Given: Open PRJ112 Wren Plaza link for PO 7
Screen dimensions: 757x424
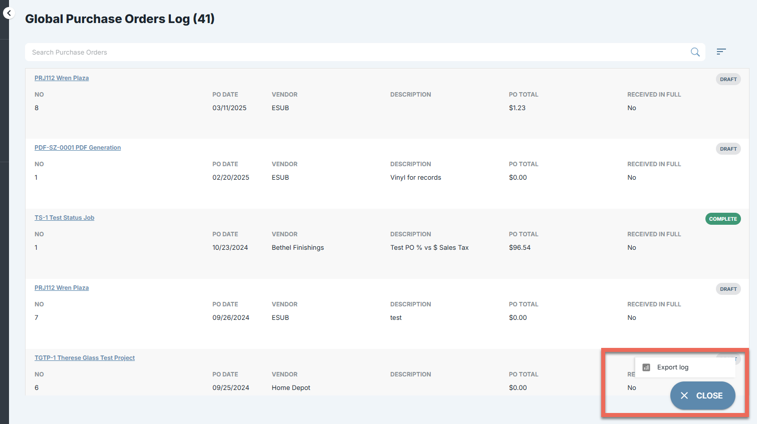Looking at the screenshot, I should [x=62, y=288].
